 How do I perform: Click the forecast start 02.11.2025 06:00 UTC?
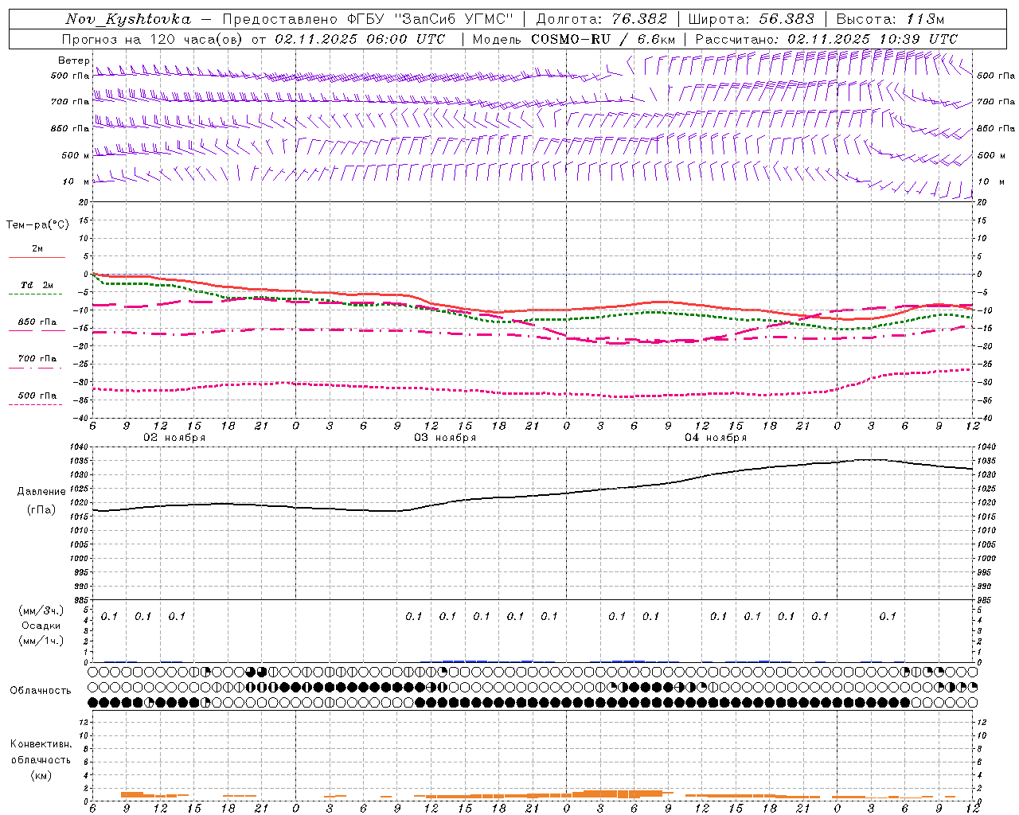[360, 39]
